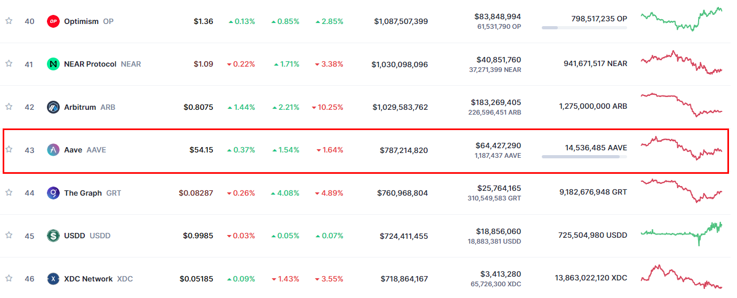Open the Arbitrum coin page link
This screenshot has width=737, height=298.
80,107
